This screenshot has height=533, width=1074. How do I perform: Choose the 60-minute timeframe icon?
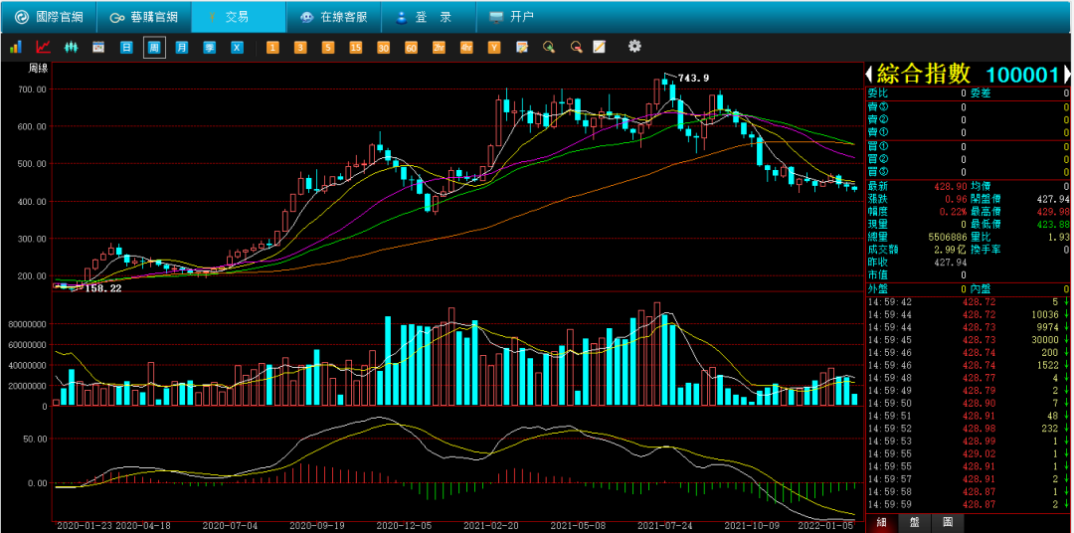411,48
